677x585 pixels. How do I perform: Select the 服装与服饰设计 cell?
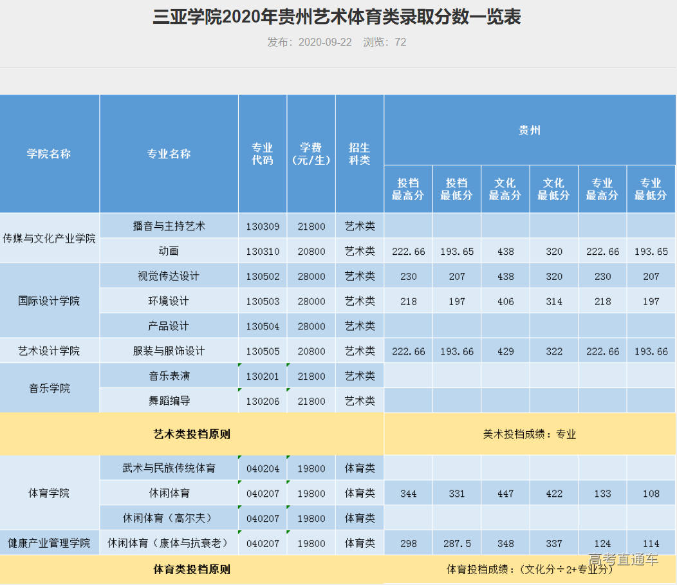168,351
